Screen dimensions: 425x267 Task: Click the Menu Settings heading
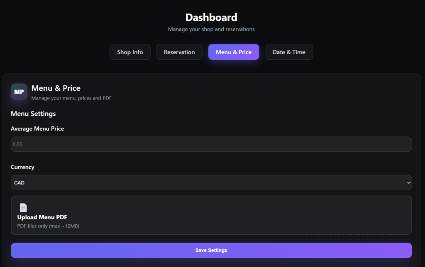33,114
